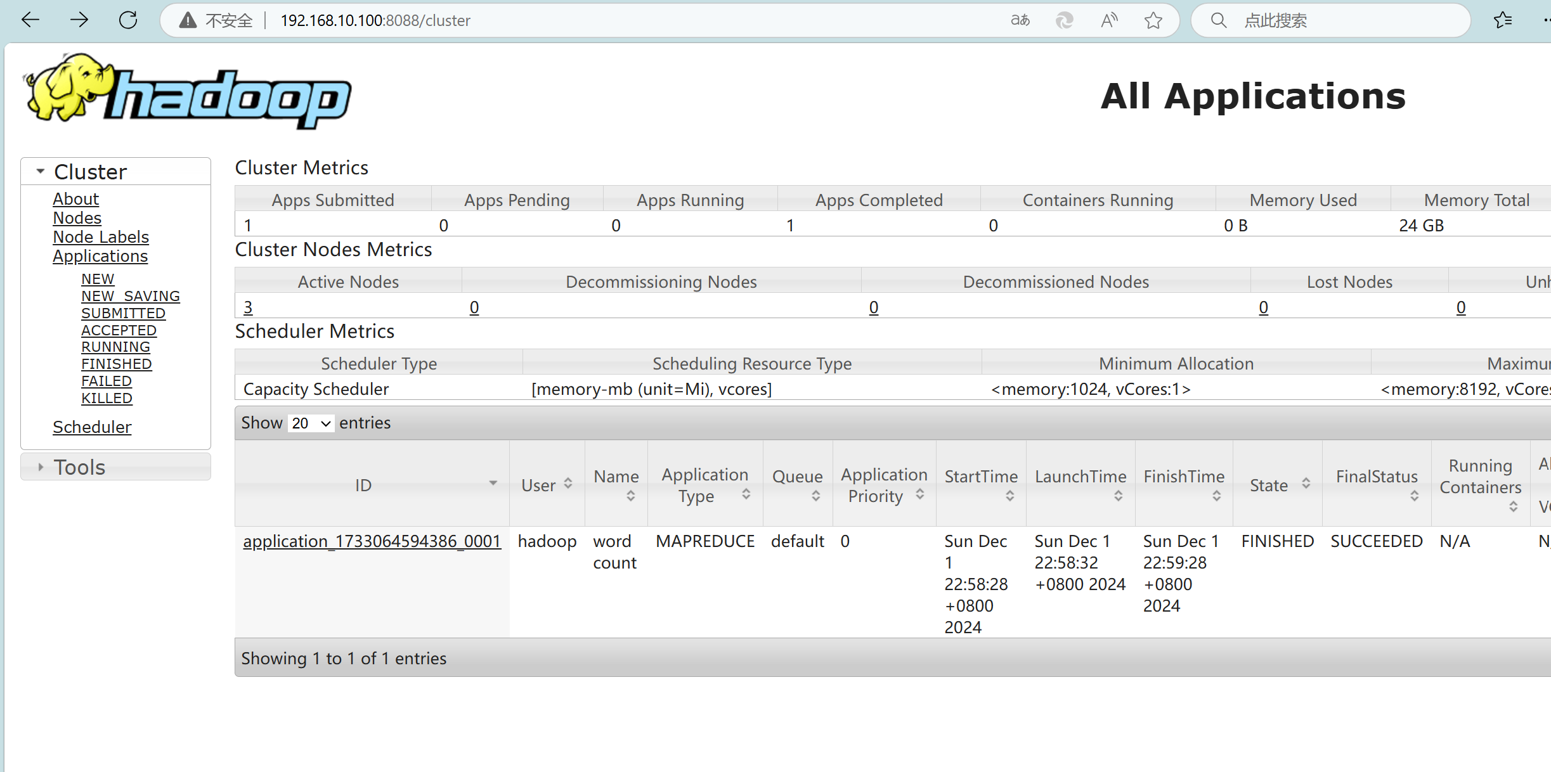Open the favorites list icon
The height and width of the screenshot is (772, 1551).
coord(1502,20)
